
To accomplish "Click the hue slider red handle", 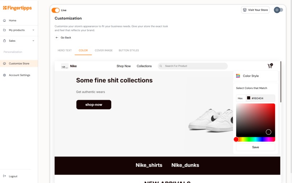I will [x=236, y=139].
